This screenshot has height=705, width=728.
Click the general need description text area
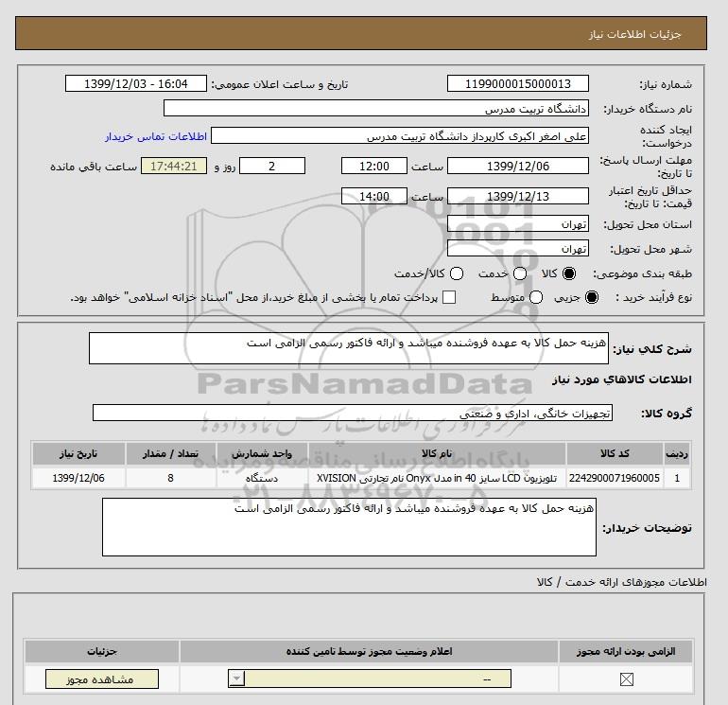349,348
